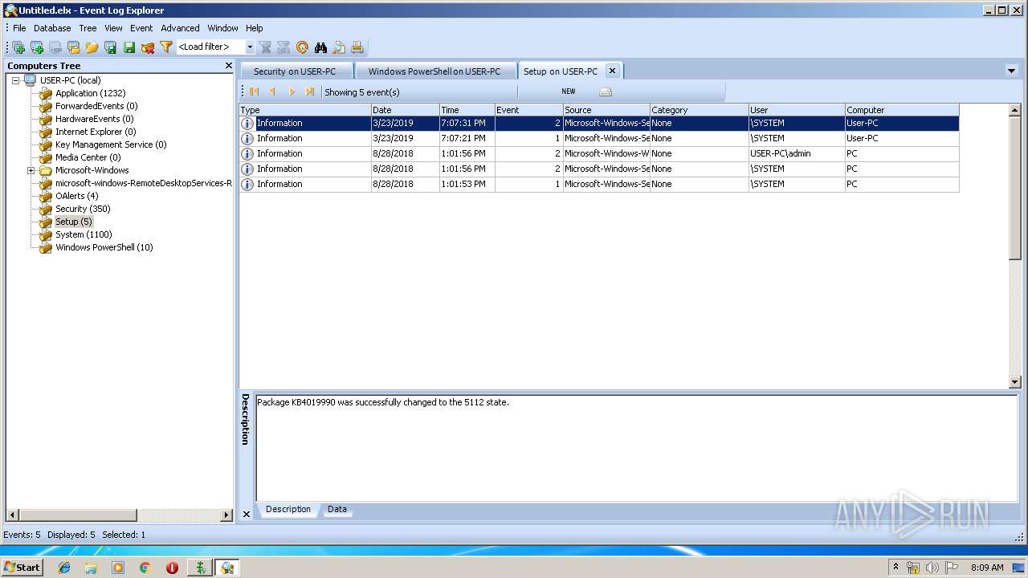Launch Internet Explorer from taskbar

click(63, 568)
